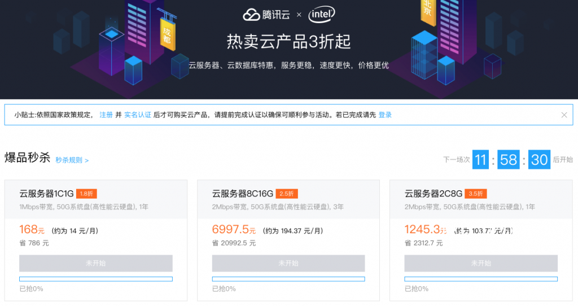Click 已抢0% text under 云服务器1C1G
This screenshot has width=578, height=306.
[x=31, y=288]
